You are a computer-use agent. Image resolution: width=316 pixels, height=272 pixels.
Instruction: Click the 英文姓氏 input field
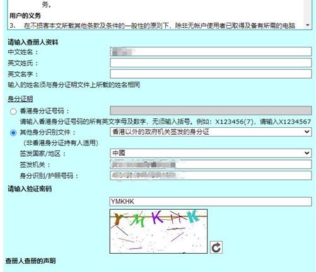coord(211,63)
